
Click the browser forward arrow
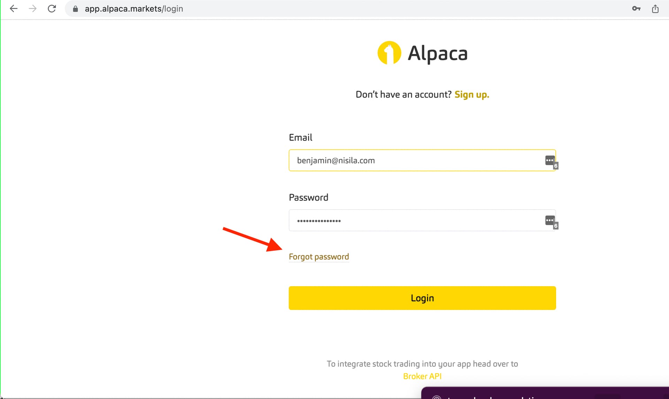click(32, 9)
